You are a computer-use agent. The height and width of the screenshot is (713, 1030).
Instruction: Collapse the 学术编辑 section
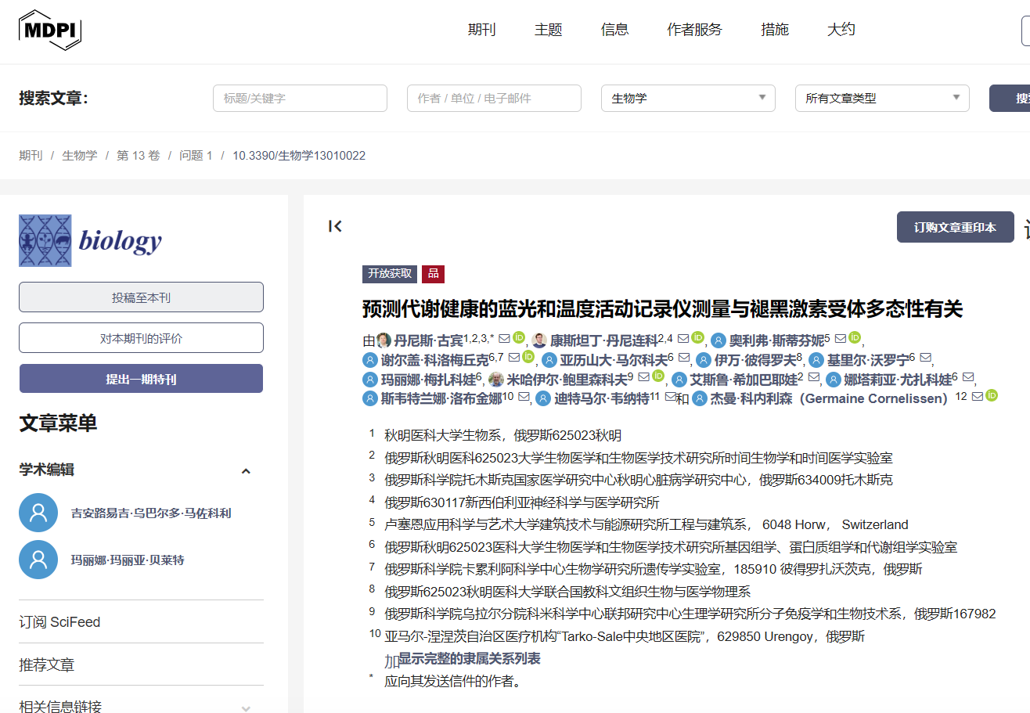[x=246, y=470]
